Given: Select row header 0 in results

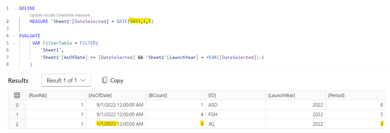Looking at the screenshot, I should tap(18, 105).
